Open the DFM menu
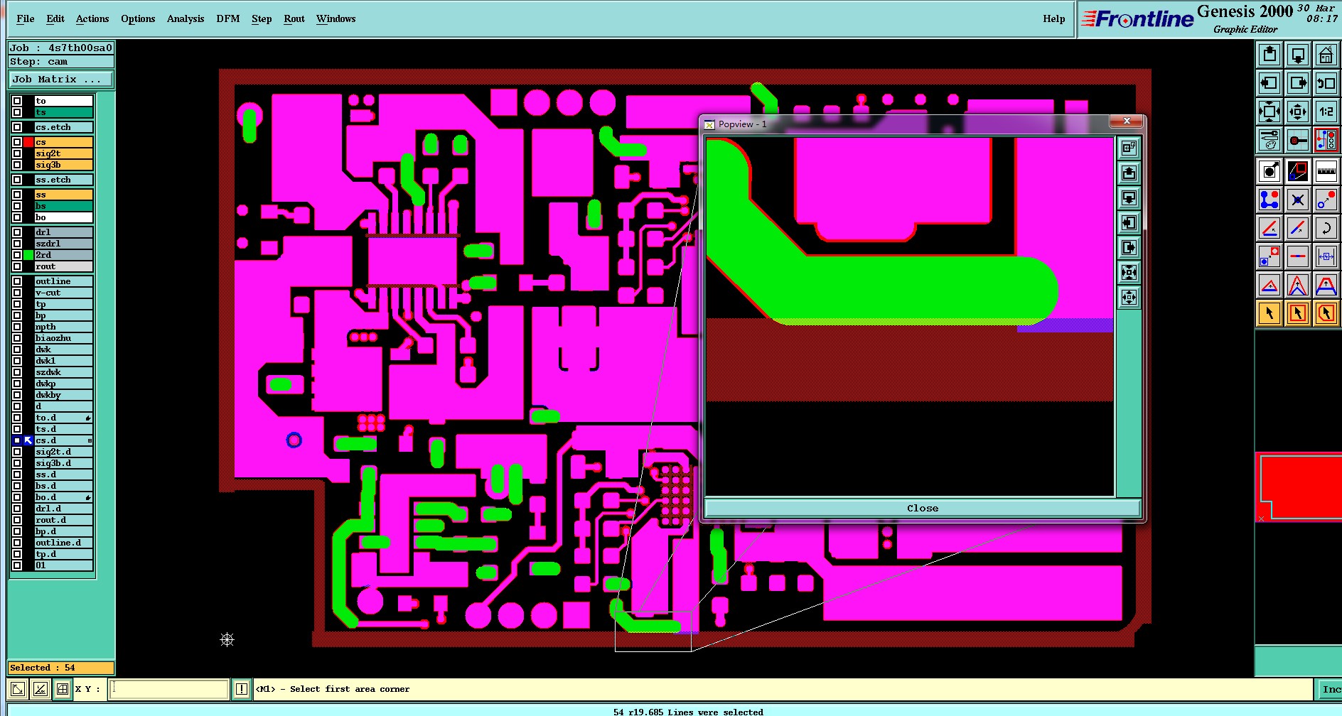This screenshot has width=1342, height=716. tap(228, 18)
